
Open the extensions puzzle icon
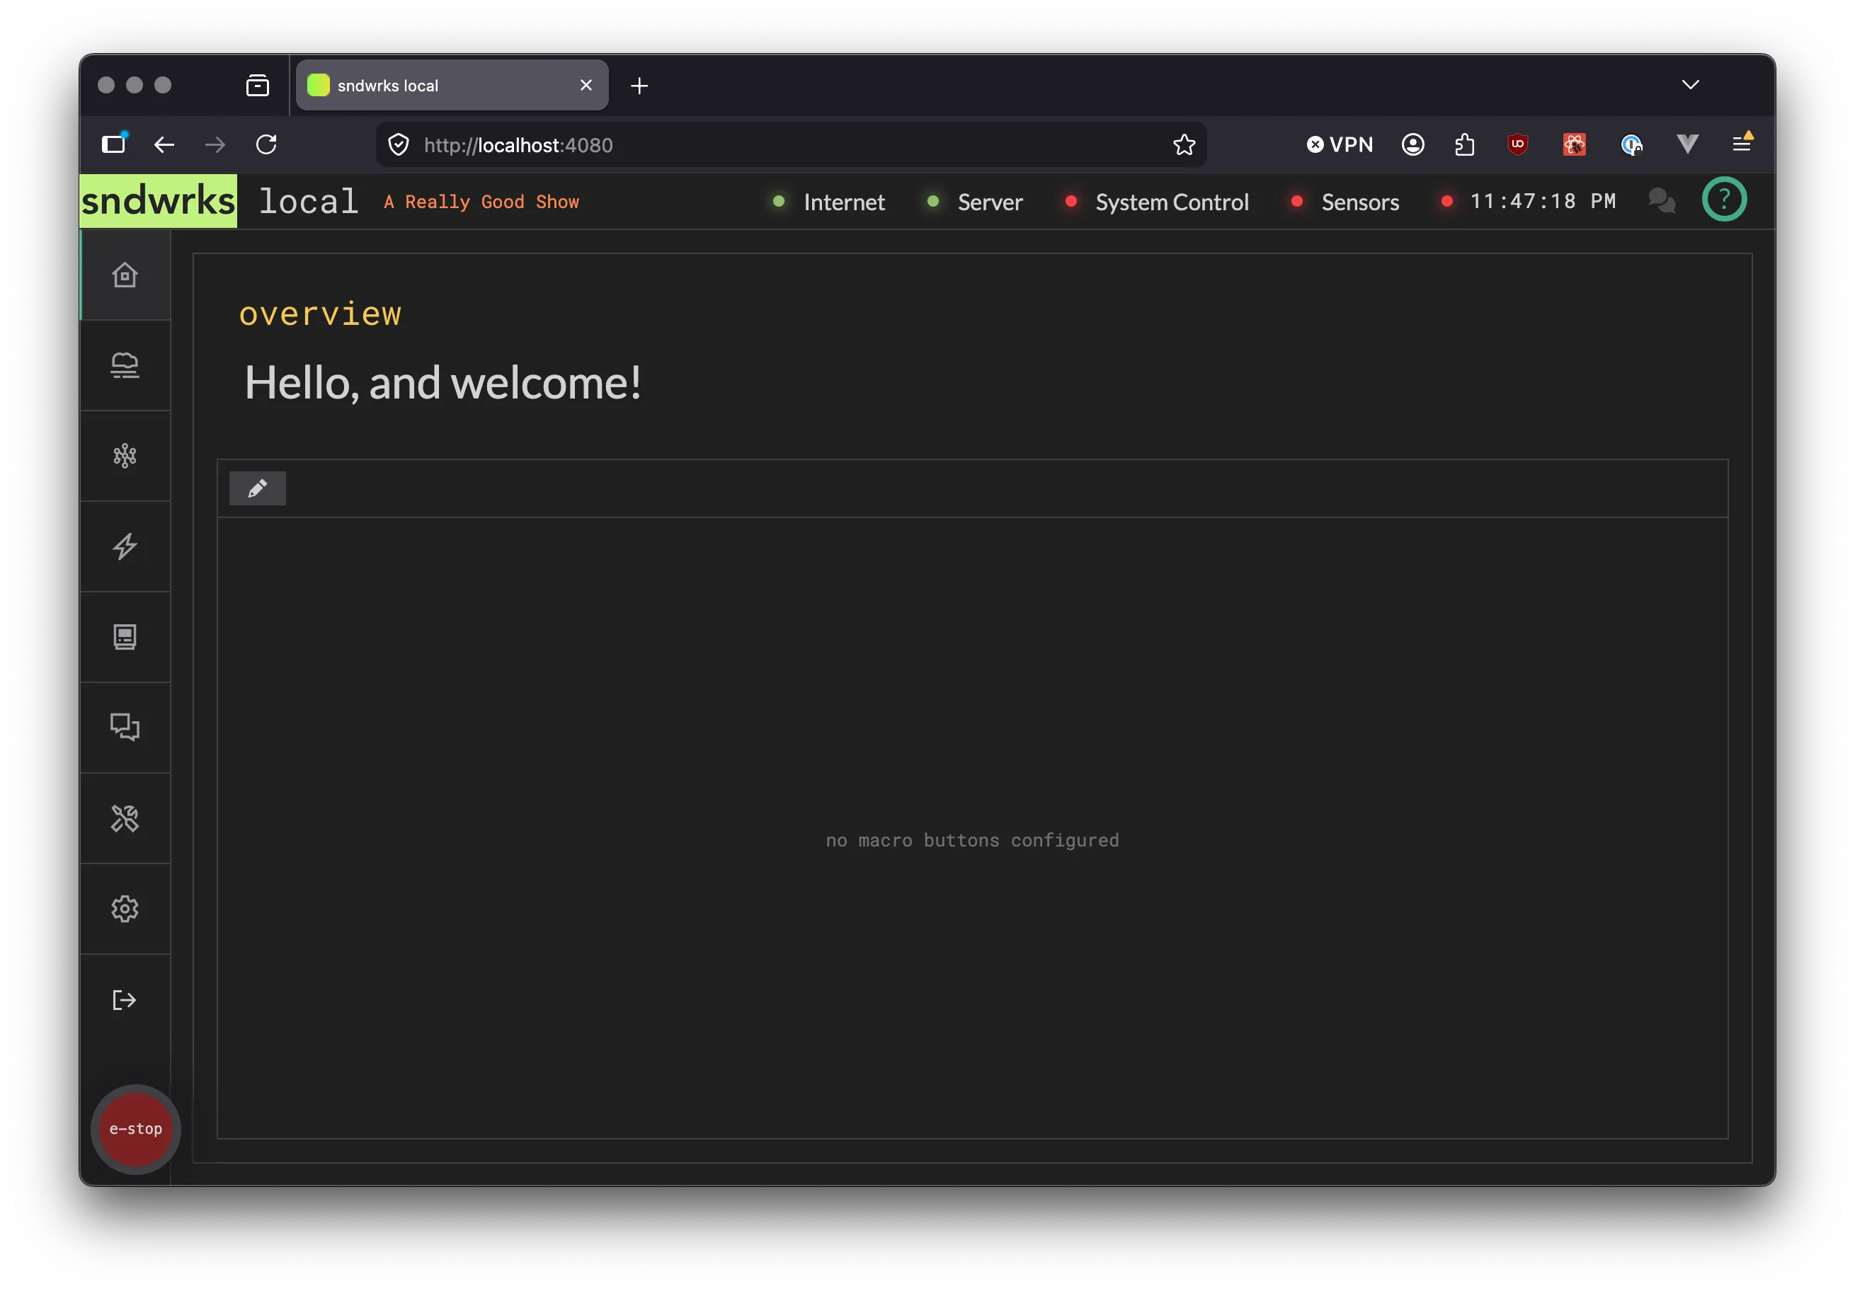pyautogui.click(x=1465, y=144)
